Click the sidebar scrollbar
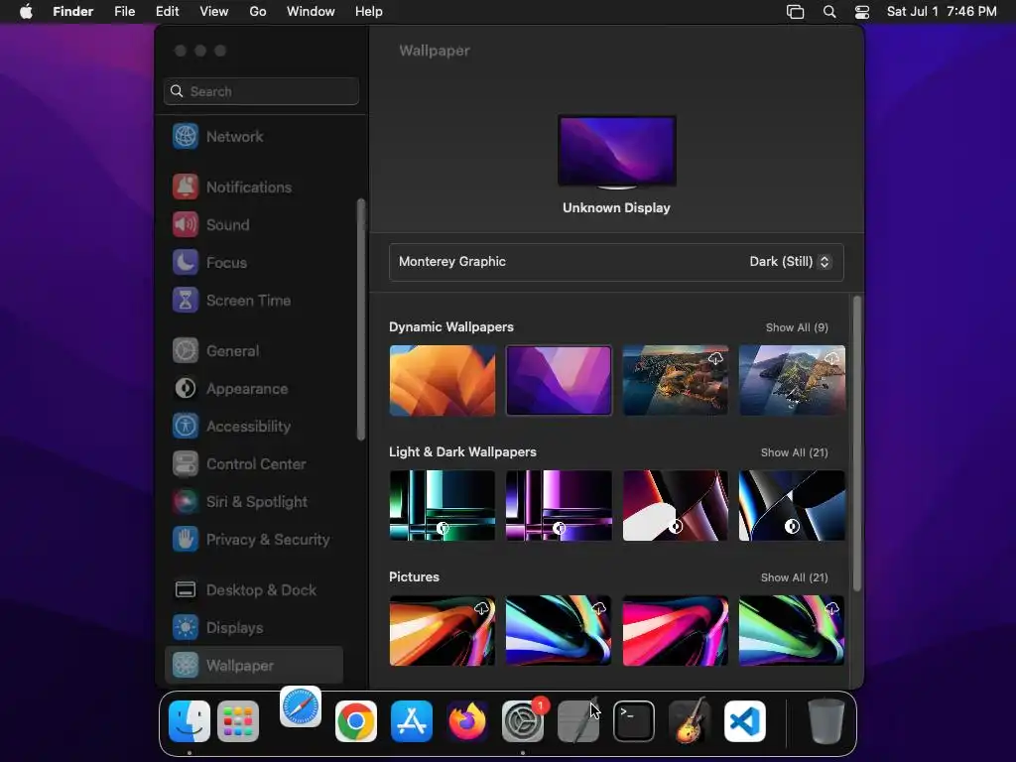This screenshot has height=762, width=1016. point(361,320)
